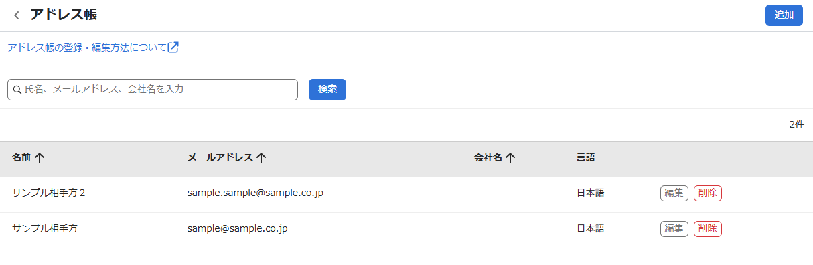Delete the sample@sample.co.jp entry
Image resolution: width=813 pixels, height=265 pixels.
pyautogui.click(x=708, y=229)
